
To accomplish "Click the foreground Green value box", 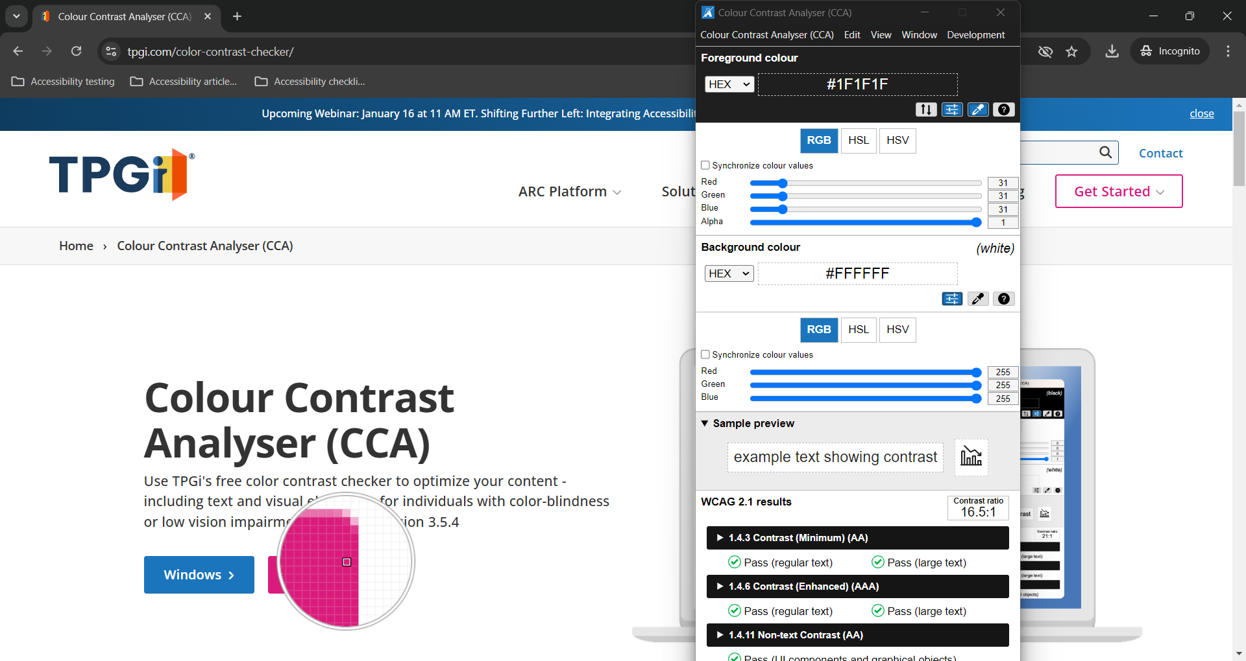I will [x=1003, y=196].
